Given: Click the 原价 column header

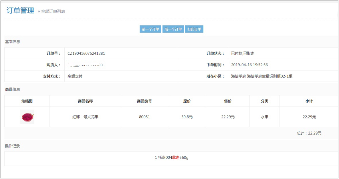Looking at the screenshot, I should point(187,101).
